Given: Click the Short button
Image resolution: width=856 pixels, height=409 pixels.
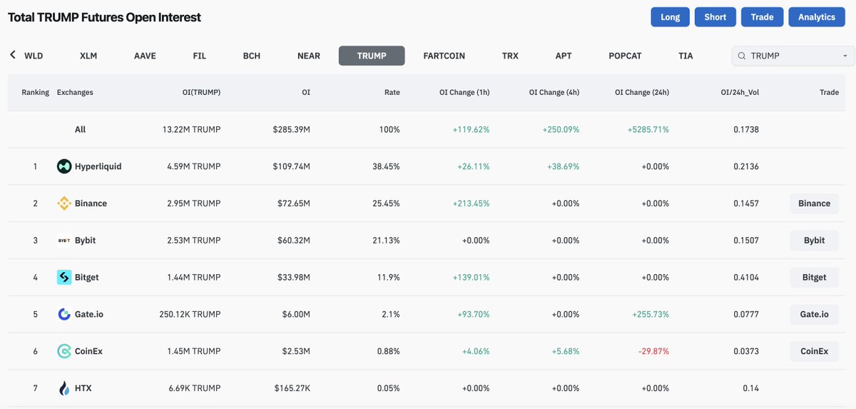Looking at the screenshot, I should (x=715, y=17).
